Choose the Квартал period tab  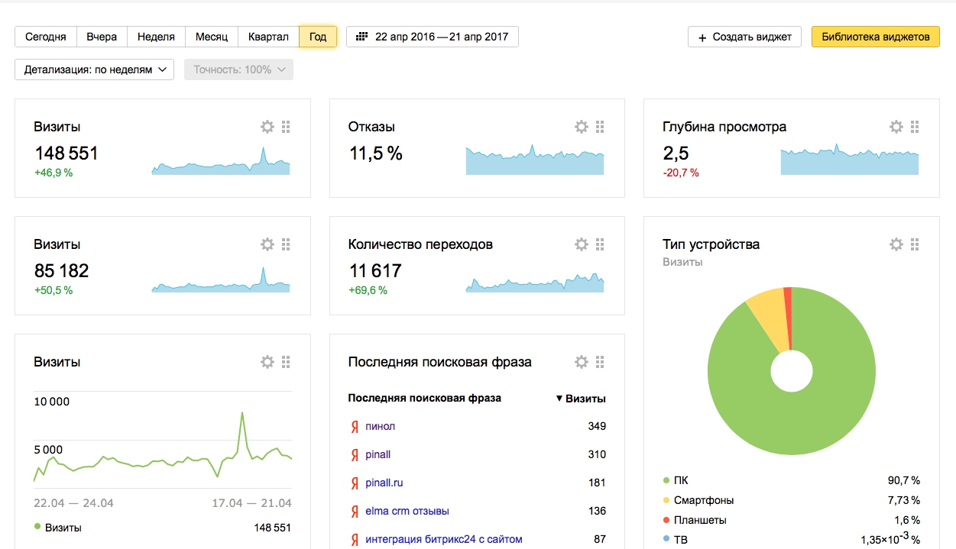click(x=268, y=37)
